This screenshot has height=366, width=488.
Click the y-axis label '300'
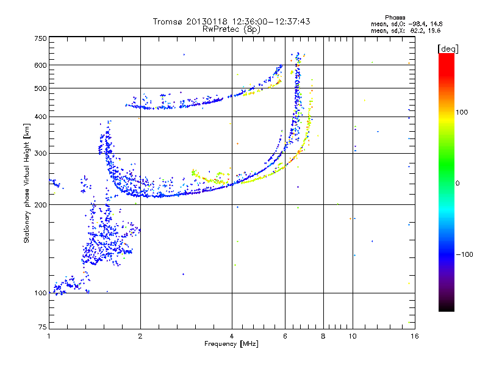[41, 154]
